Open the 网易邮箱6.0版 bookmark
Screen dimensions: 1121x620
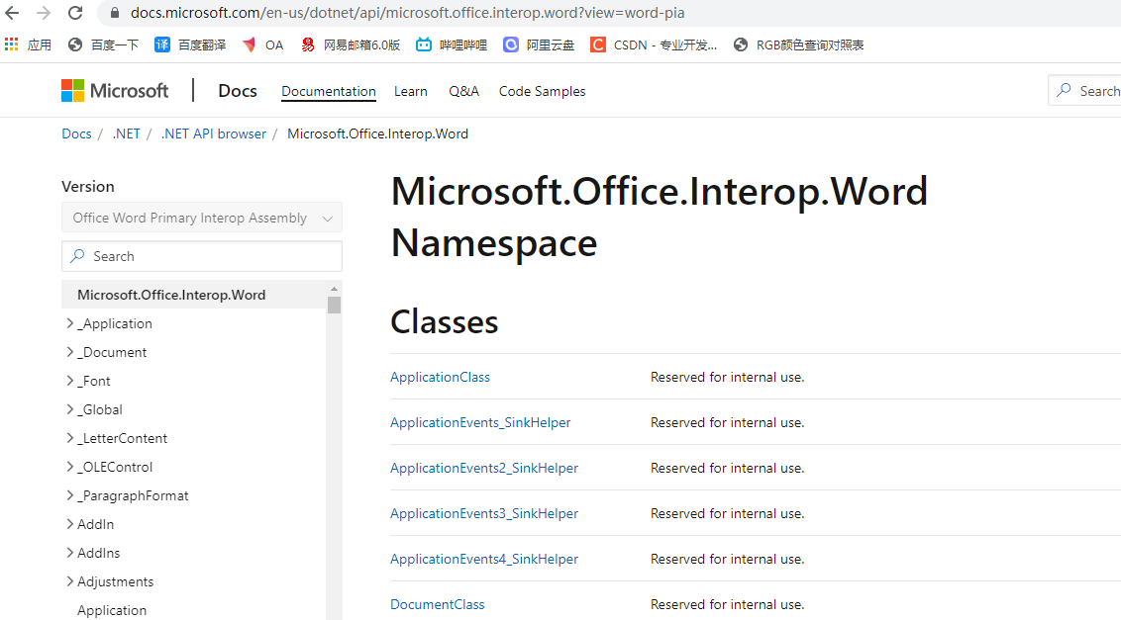click(x=351, y=45)
